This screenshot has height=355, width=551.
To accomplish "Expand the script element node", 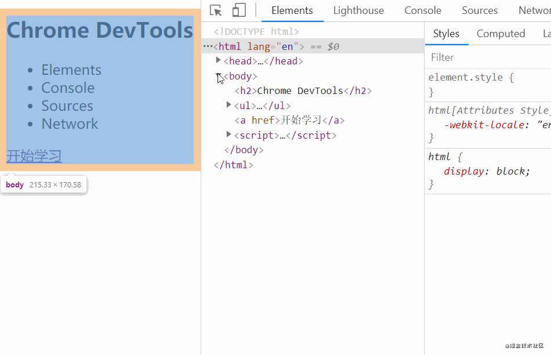I will (x=229, y=134).
